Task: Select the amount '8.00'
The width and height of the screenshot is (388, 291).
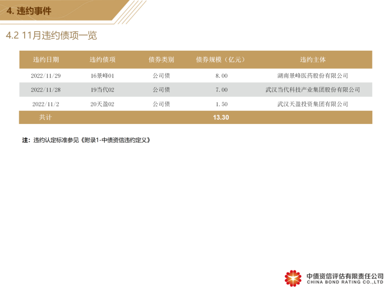Action: [x=221, y=76]
